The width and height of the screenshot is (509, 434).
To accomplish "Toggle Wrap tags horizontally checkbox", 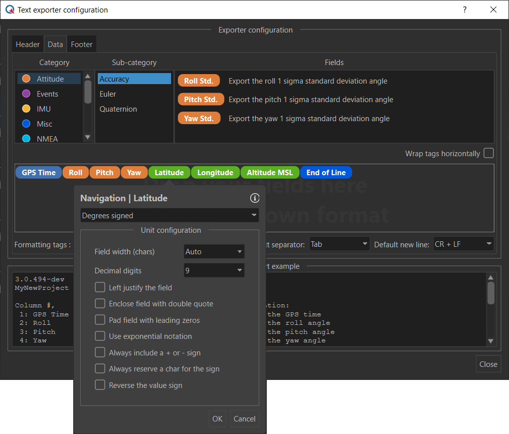I will [488, 153].
